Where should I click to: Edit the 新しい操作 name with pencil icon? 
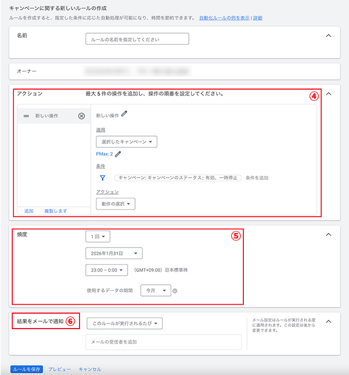click(x=124, y=114)
